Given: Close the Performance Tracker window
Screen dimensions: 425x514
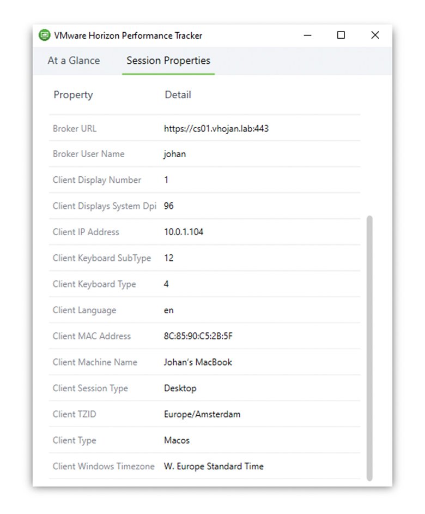Looking at the screenshot, I should click(375, 35).
